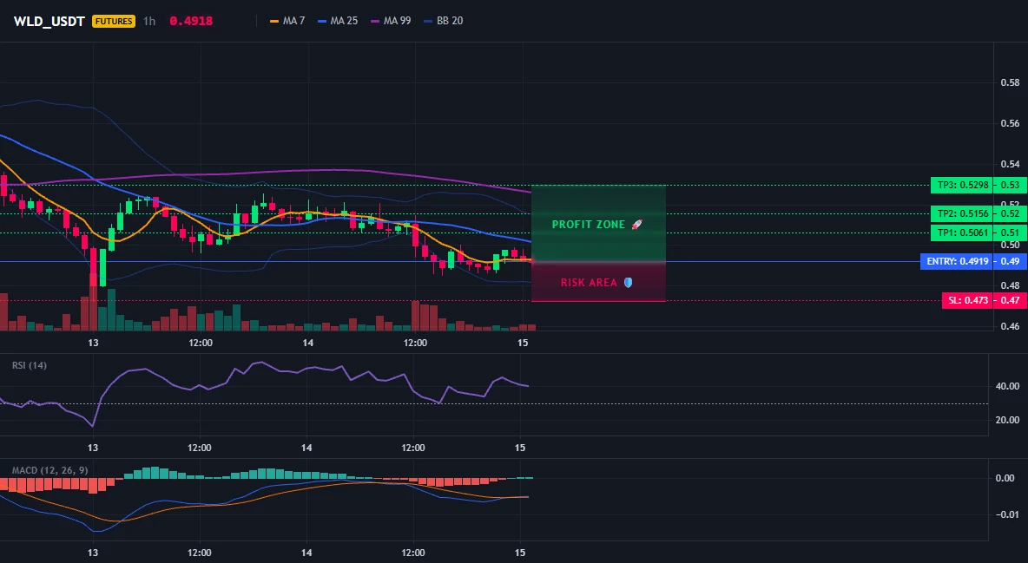Toggle the MA 25 legend entry
Screen dimensions: 1028x563
click(338, 21)
